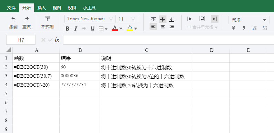Click the cell name box showing I17

click(21, 40)
